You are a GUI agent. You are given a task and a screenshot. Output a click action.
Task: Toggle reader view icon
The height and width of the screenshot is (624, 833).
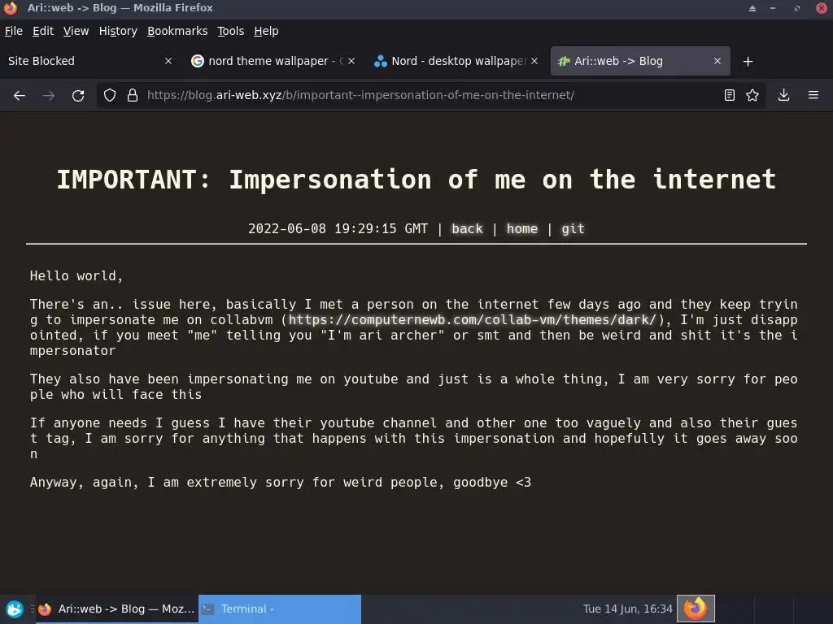point(730,96)
